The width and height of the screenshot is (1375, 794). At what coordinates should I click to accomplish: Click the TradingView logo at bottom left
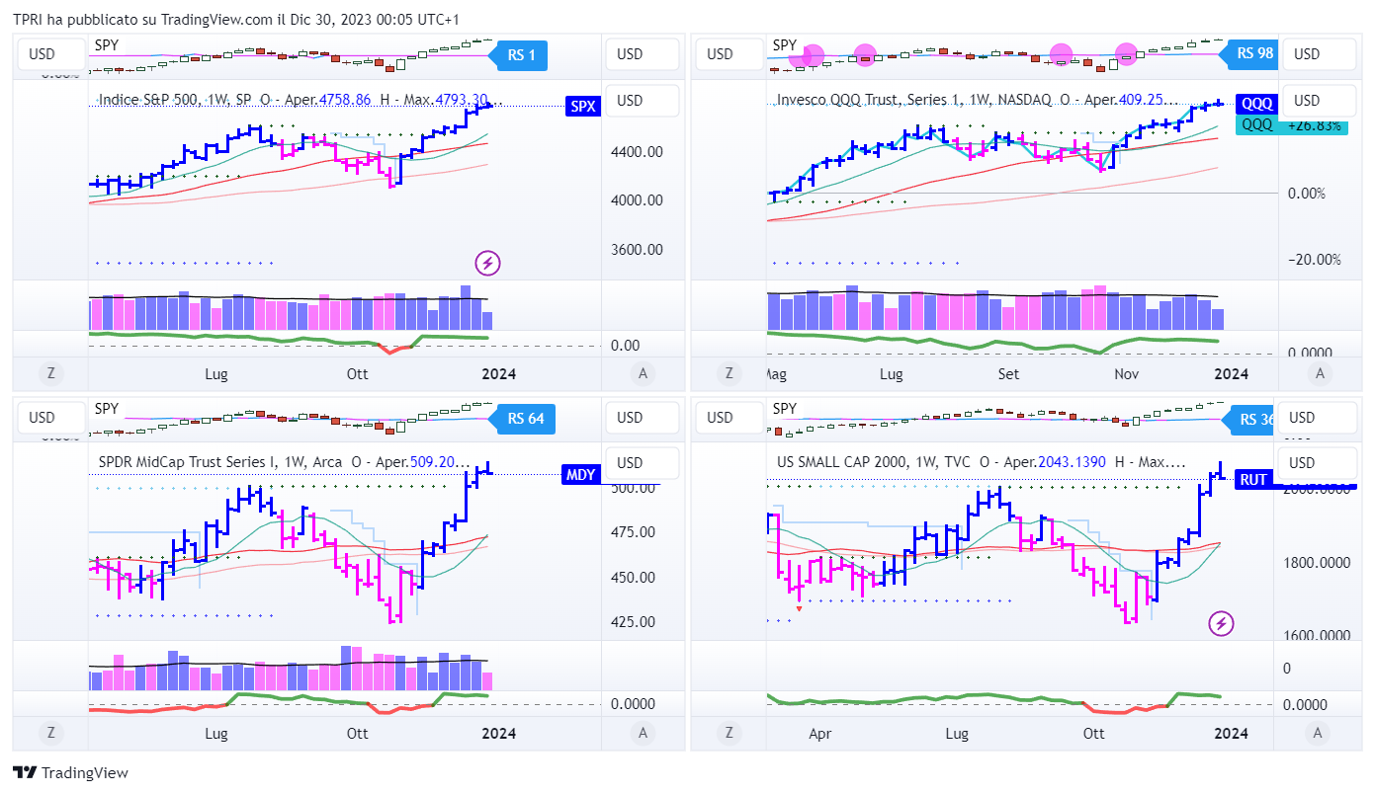(x=70, y=773)
